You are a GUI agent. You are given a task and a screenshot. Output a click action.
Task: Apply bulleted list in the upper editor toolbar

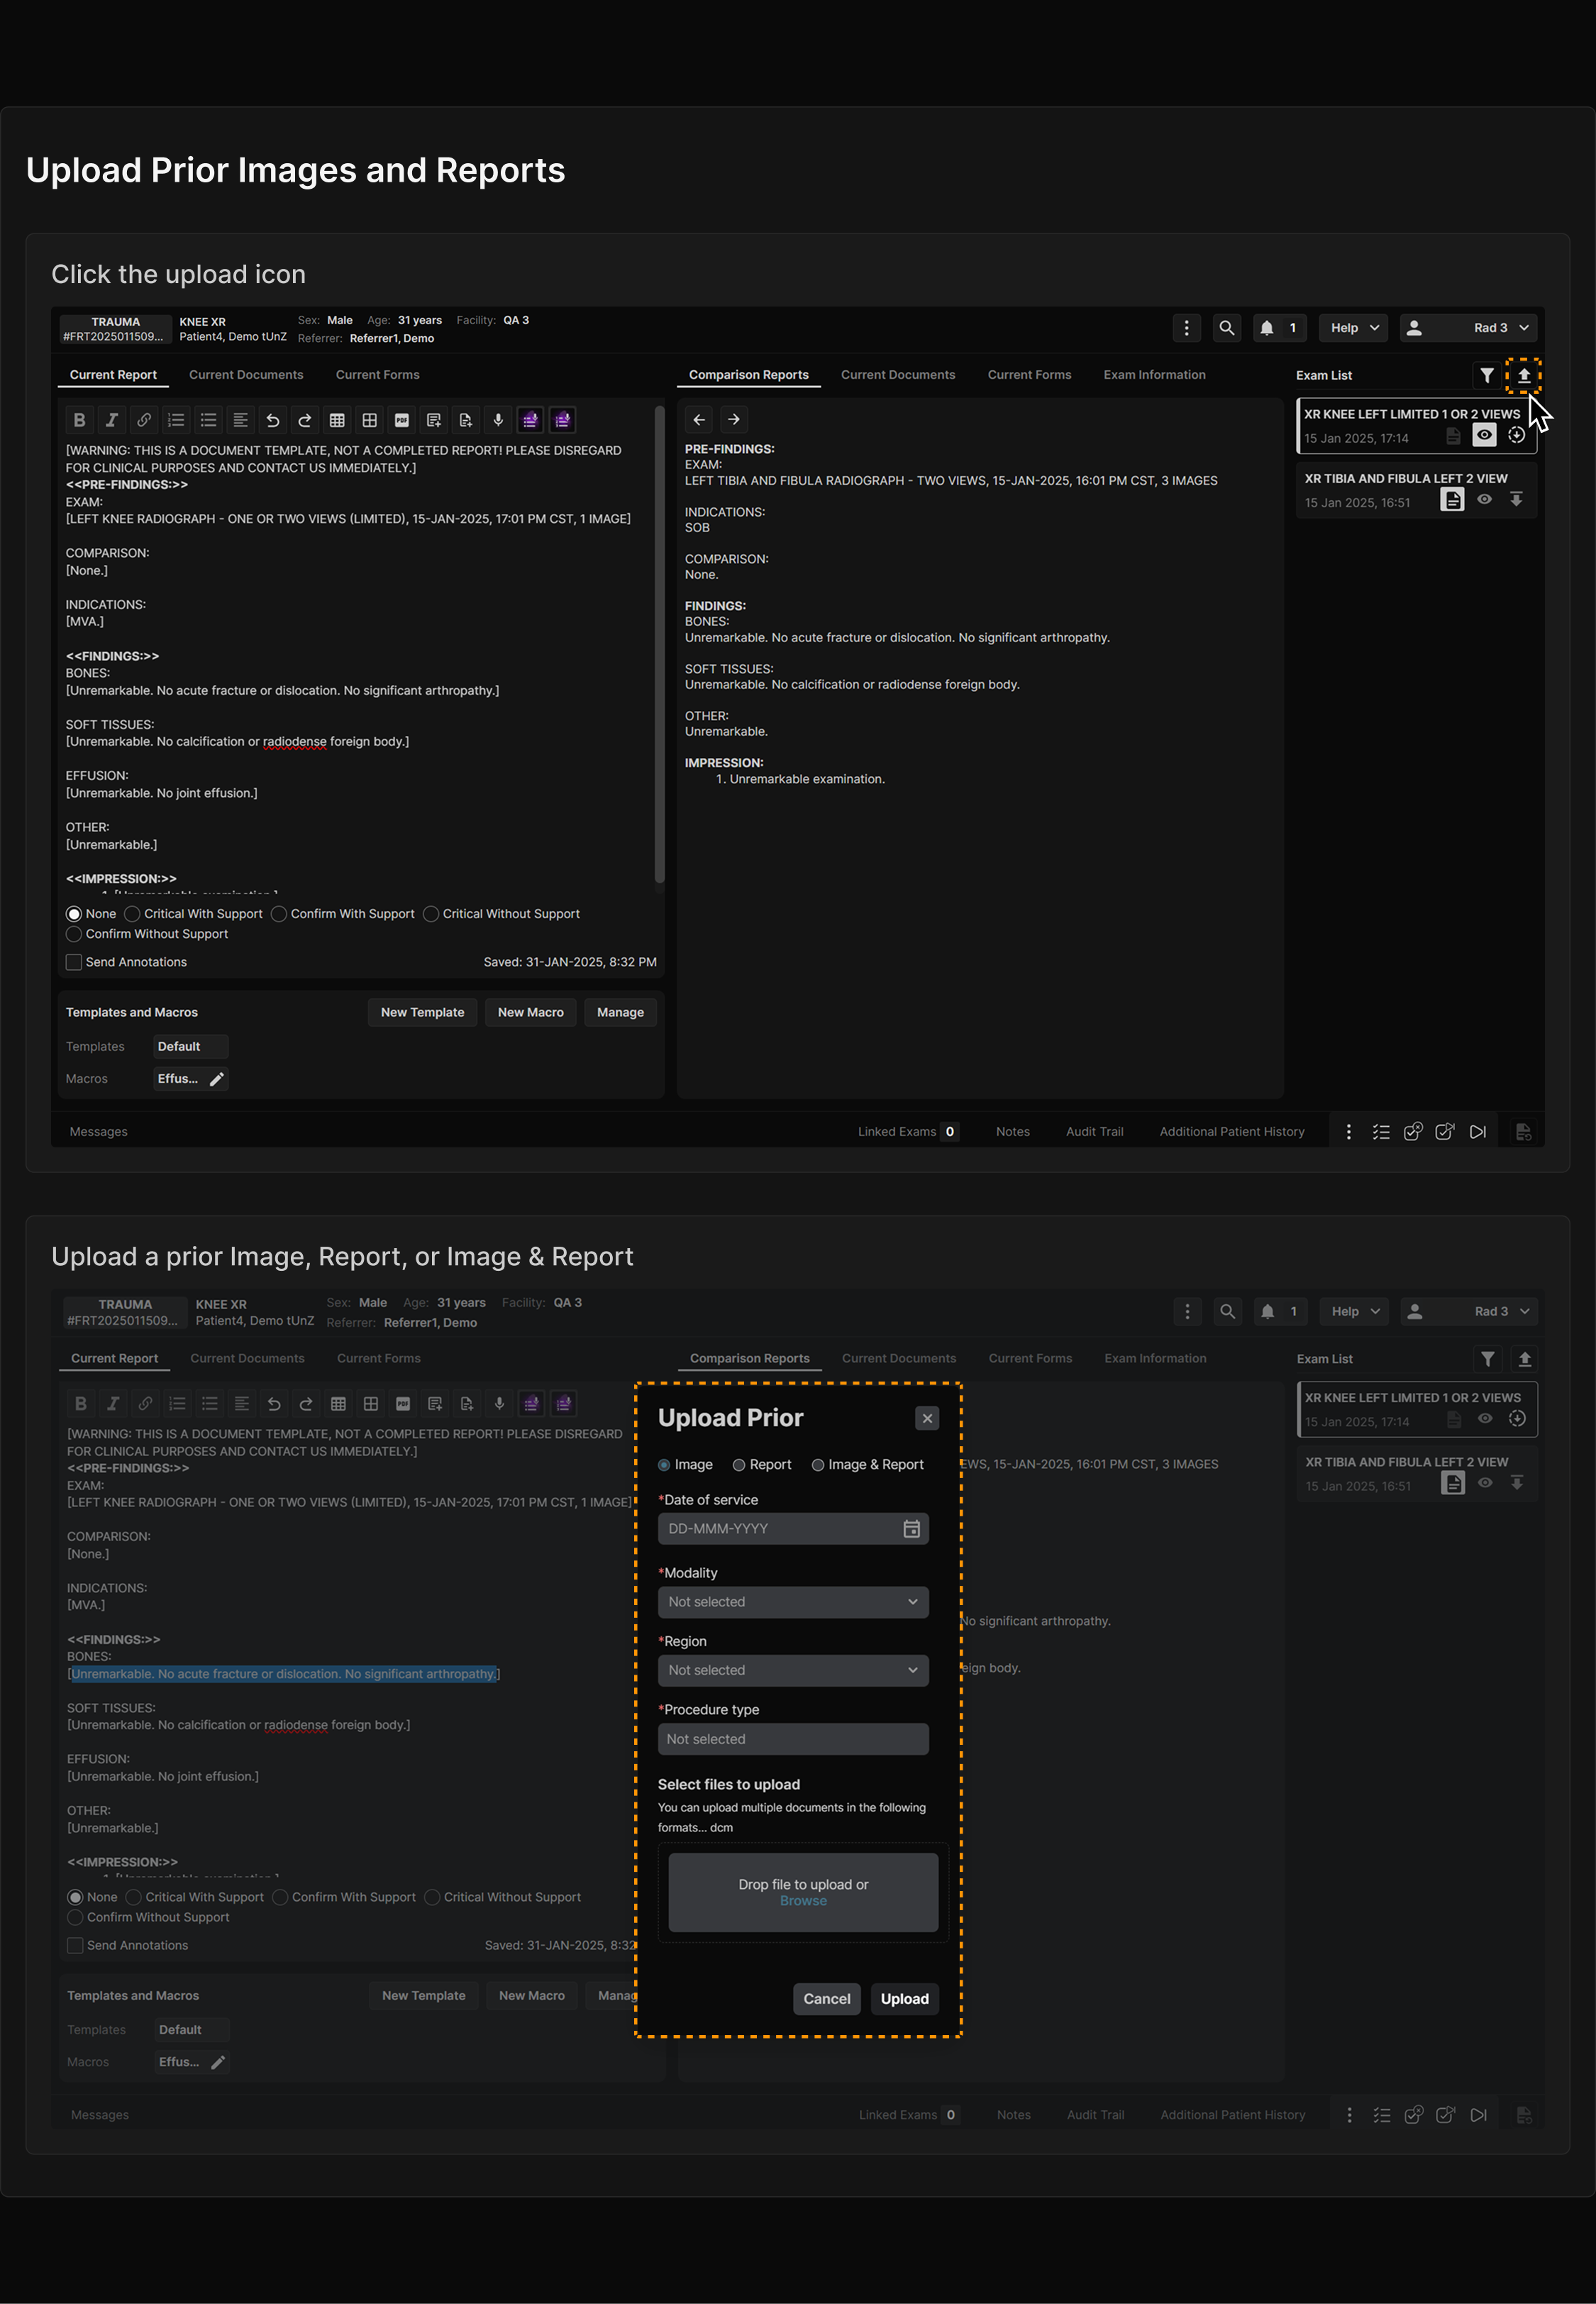[x=208, y=420]
